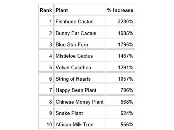Click the 668% value cell
174x130 pixels.
[x=120, y=102]
